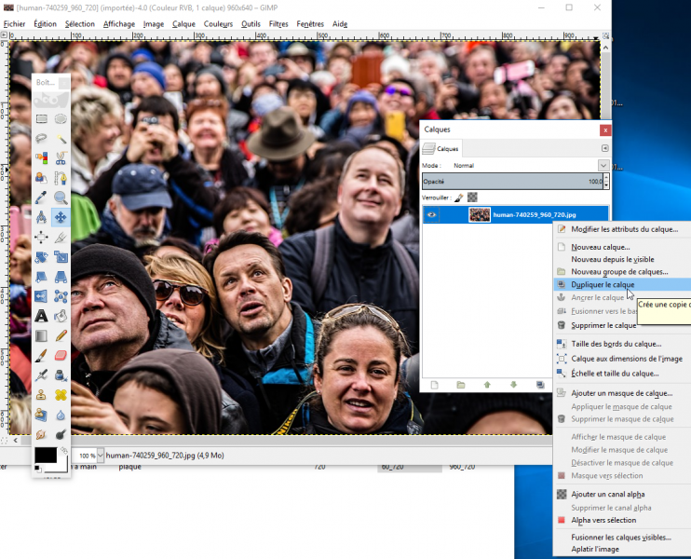This screenshot has height=559, width=691.
Task: Choose the Scale tool
Action: pyautogui.click(x=61, y=256)
